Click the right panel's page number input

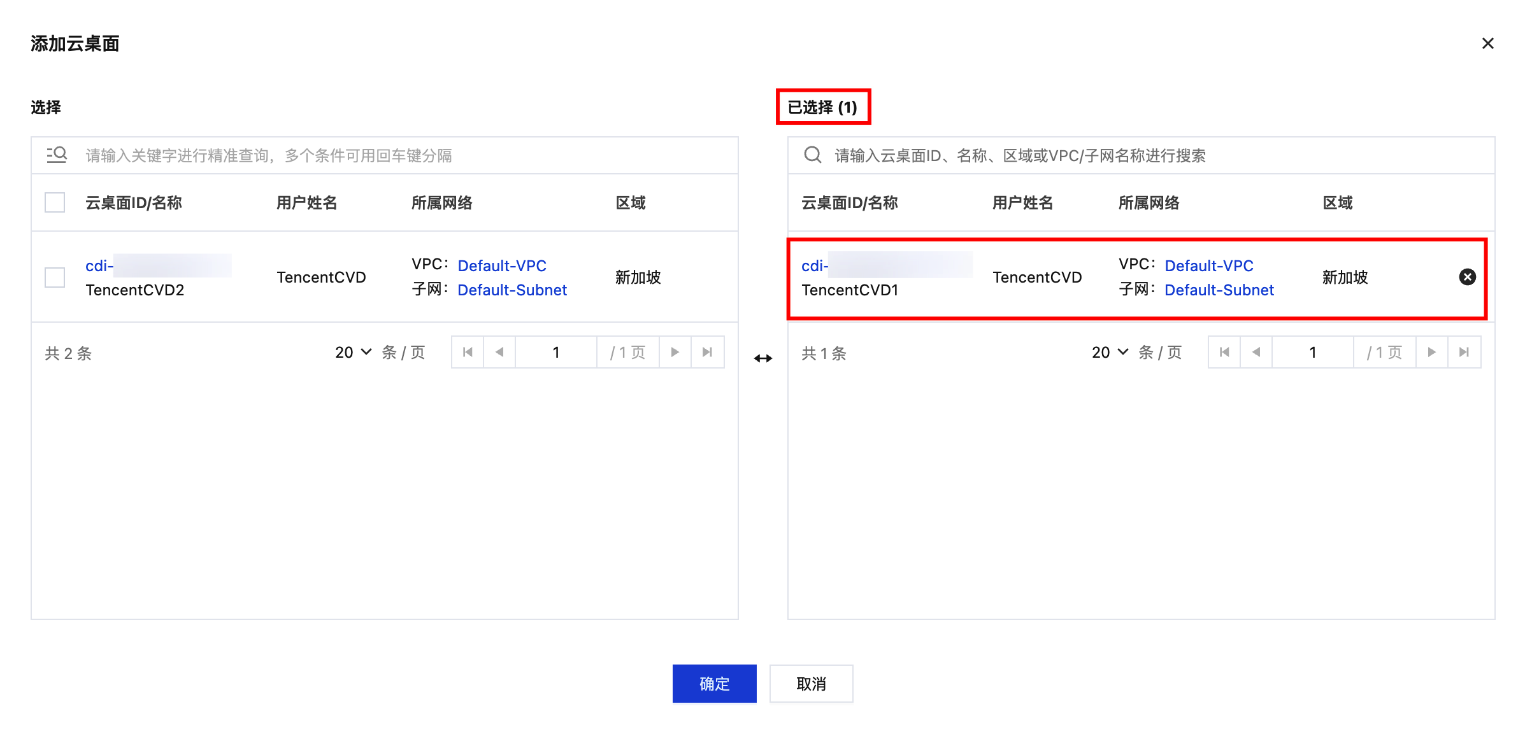(1312, 352)
